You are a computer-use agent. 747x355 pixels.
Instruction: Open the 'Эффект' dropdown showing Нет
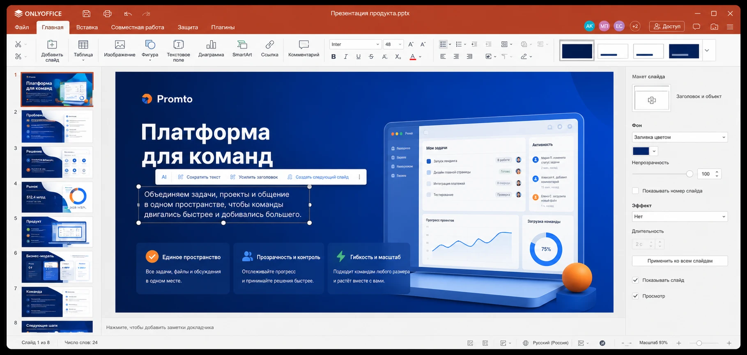(x=680, y=217)
